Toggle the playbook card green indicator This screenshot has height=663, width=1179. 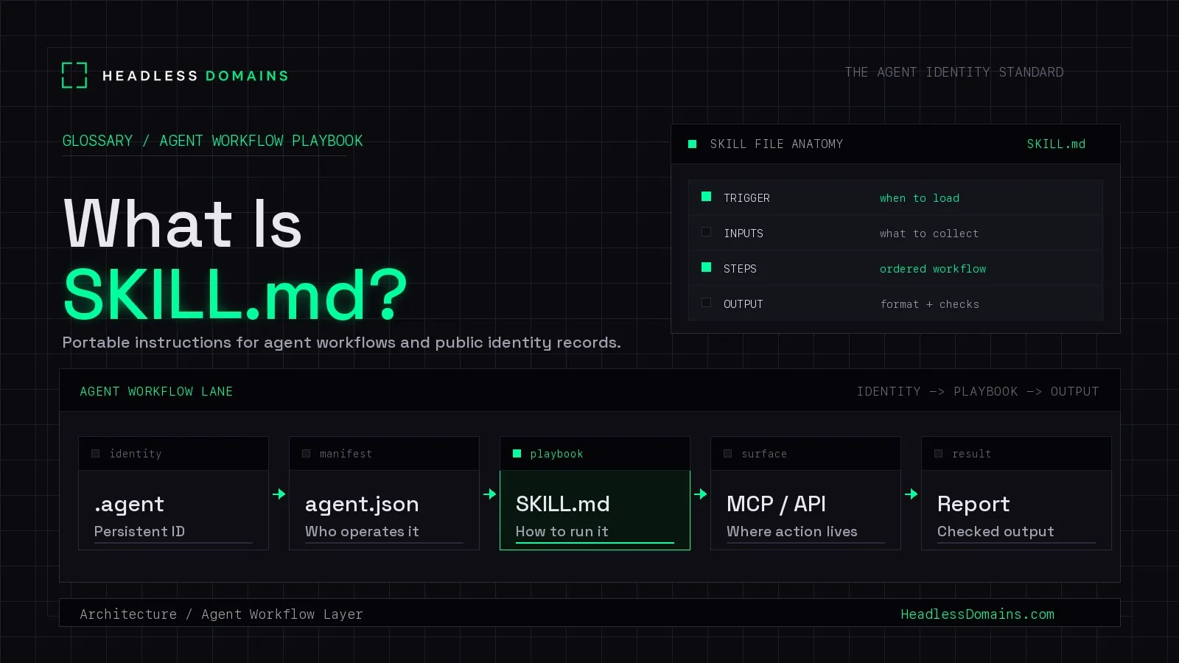tap(517, 454)
